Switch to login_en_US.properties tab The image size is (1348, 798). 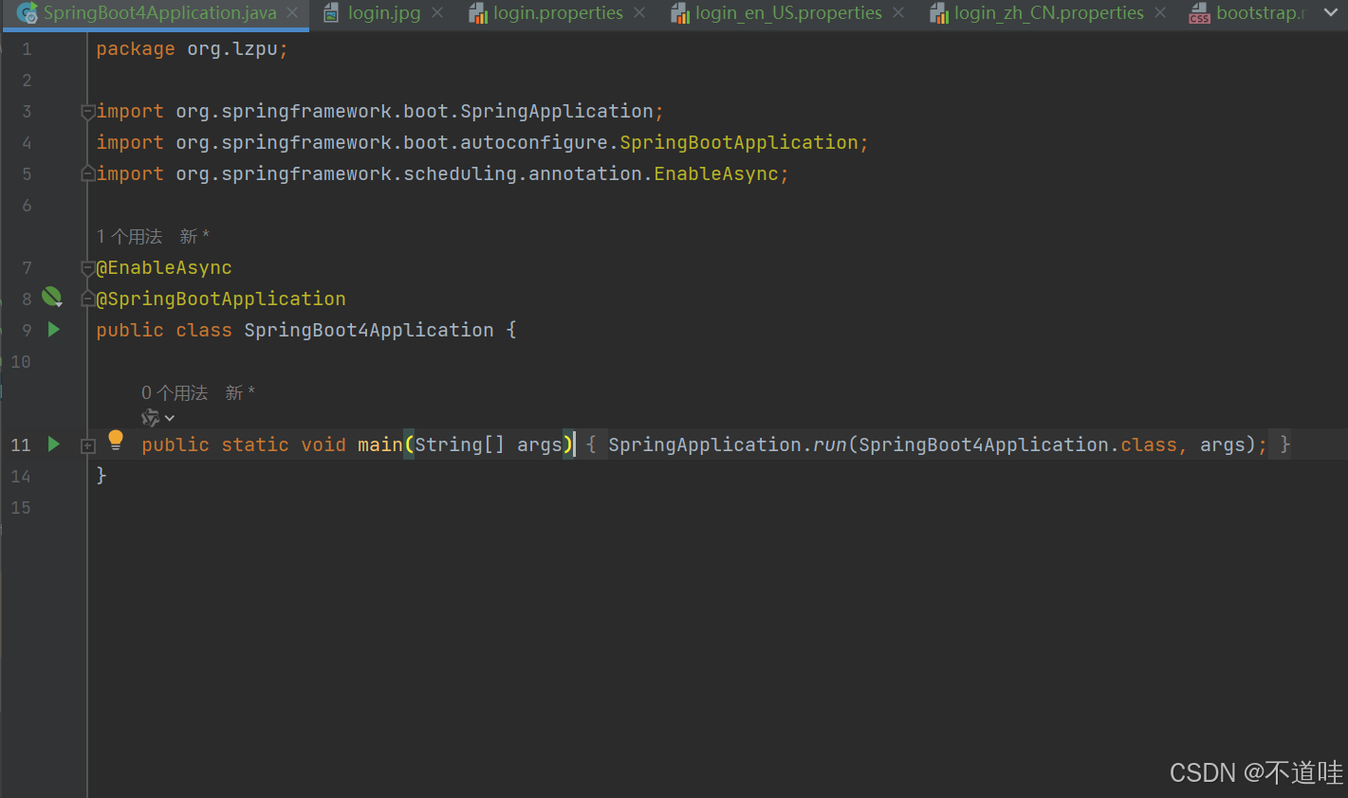[788, 13]
